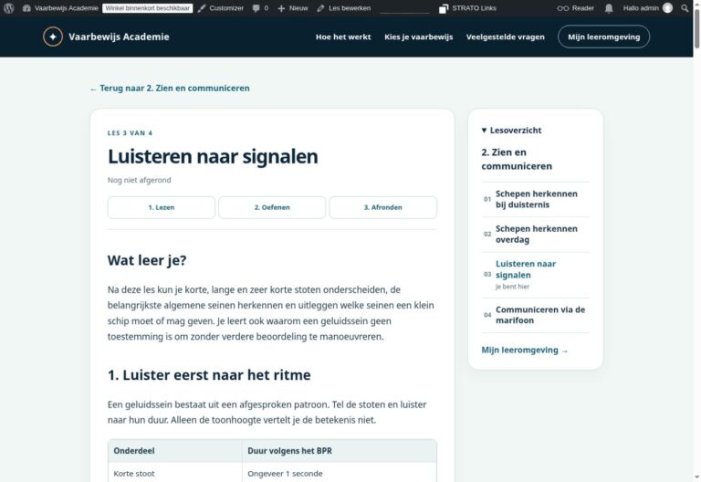The width and height of the screenshot is (701, 482).
Task: Open 'Veelgestelde vragen' menu item
Action: click(x=505, y=37)
